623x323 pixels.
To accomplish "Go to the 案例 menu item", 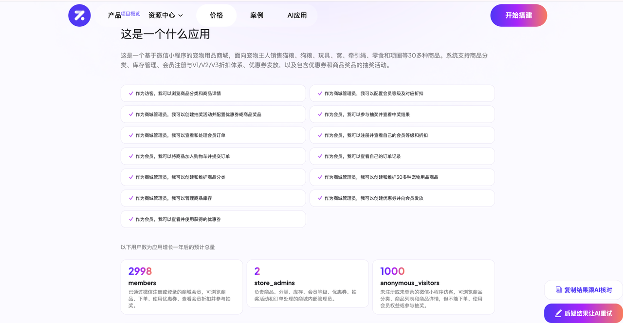I will click(x=257, y=15).
